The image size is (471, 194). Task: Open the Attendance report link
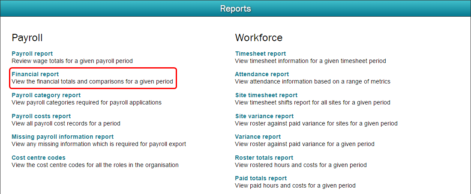262,74
